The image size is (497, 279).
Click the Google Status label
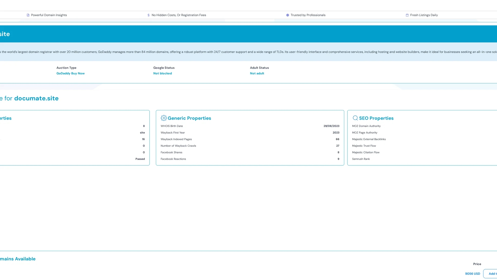tap(164, 68)
